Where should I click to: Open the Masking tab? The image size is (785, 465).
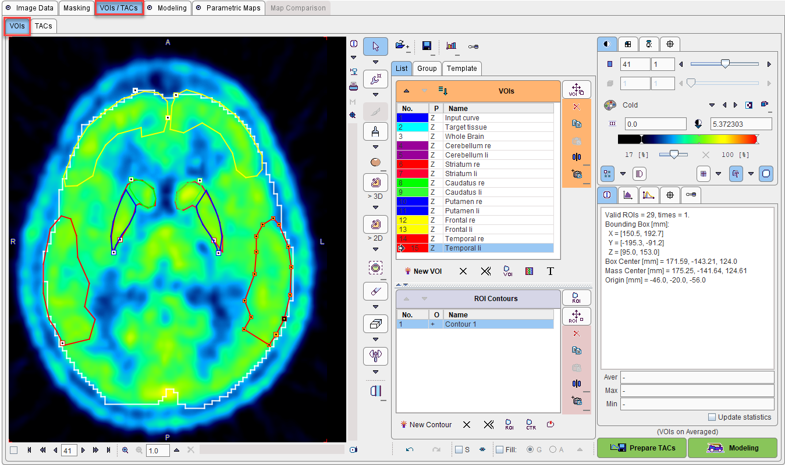(x=77, y=8)
